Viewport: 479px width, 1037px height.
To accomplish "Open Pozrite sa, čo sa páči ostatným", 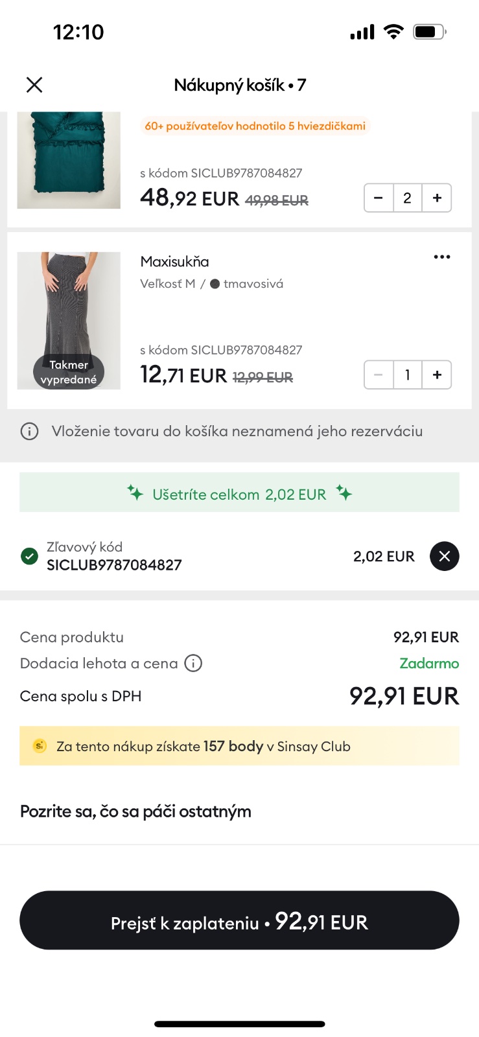I will tap(135, 811).
